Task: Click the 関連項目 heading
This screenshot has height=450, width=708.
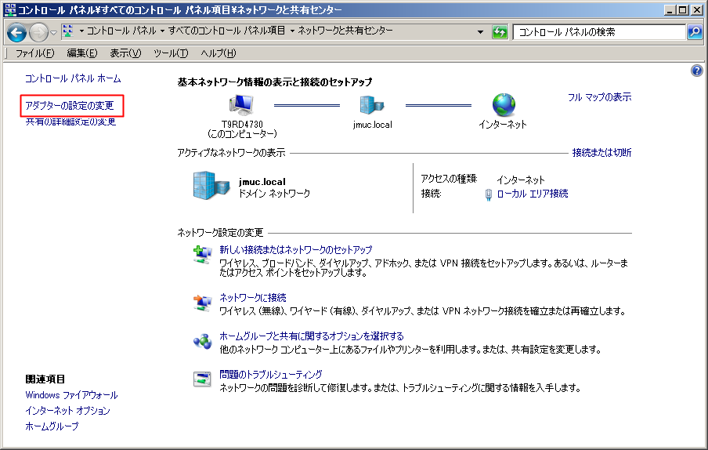Action: coord(45,379)
